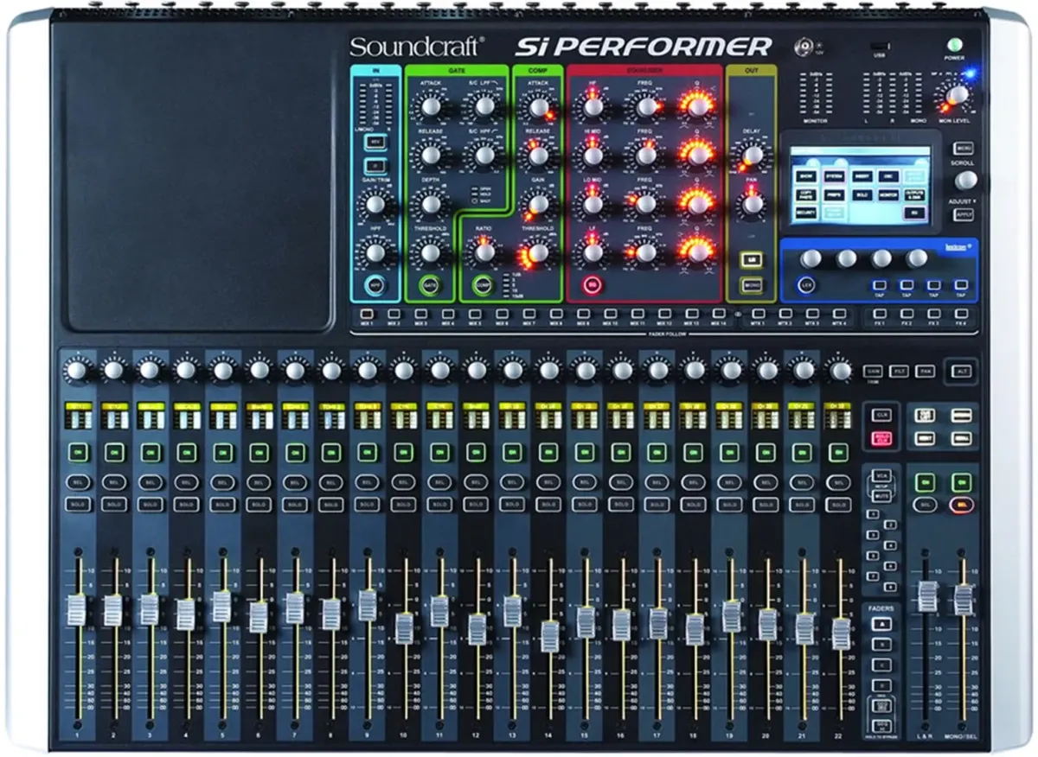The width and height of the screenshot is (1038, 757).
Task: Toggle the HPF button in IN section
Action: coord(375,283)
